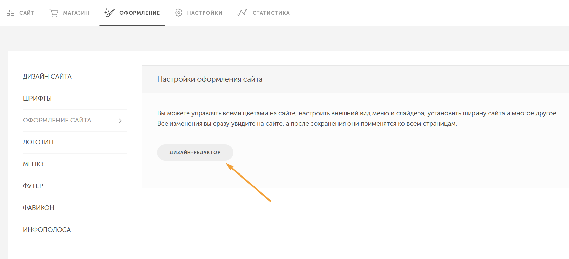Switch to the Магазин tab label

pyautogui.click(x=76, y=13)
